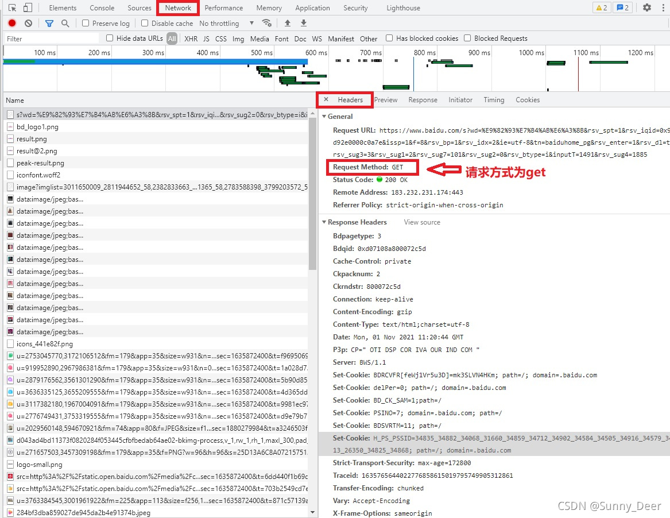Click View source link

[422, 222]
